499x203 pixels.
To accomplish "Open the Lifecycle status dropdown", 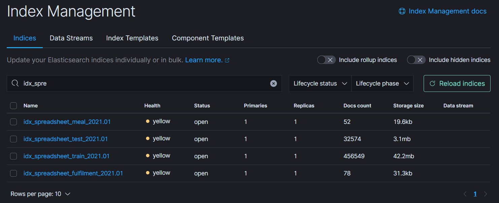I will [320, 83].
